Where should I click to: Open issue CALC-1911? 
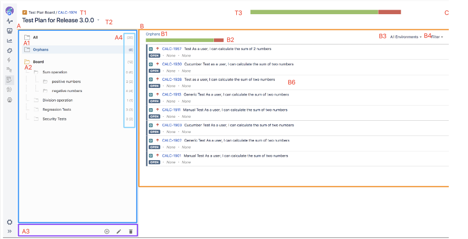[x=172, y=110]
